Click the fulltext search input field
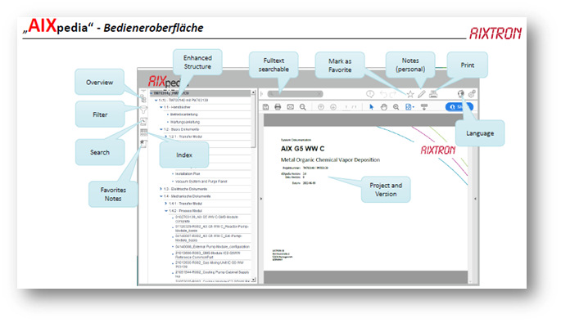The height and width of the screenshot is (323, 561). pyautogui.click(x=295, y=94)
